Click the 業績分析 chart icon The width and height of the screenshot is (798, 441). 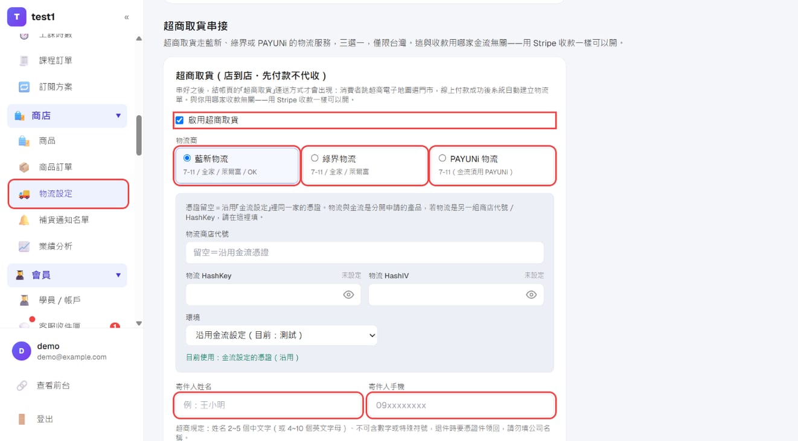click(x=24, y=246)
